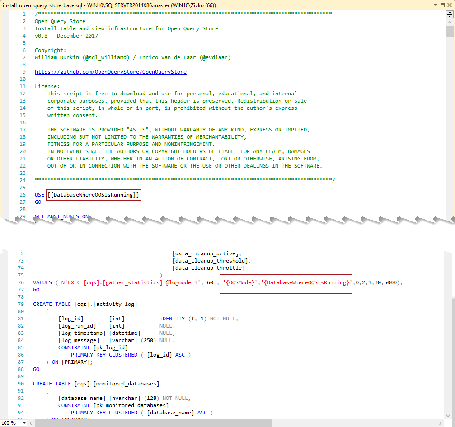Click the USE keyword on line 26

[39, 195]
